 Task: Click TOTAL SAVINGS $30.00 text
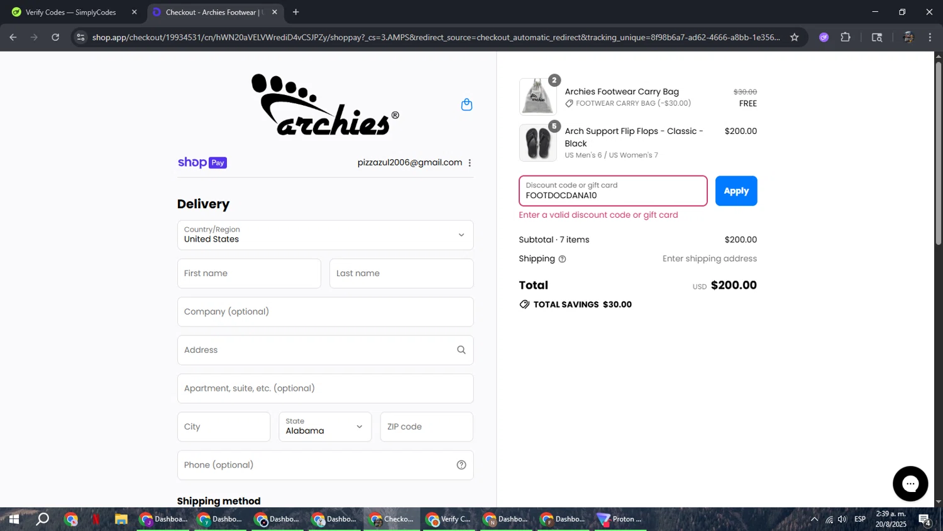pyautogui.click(x=582, y=305)
